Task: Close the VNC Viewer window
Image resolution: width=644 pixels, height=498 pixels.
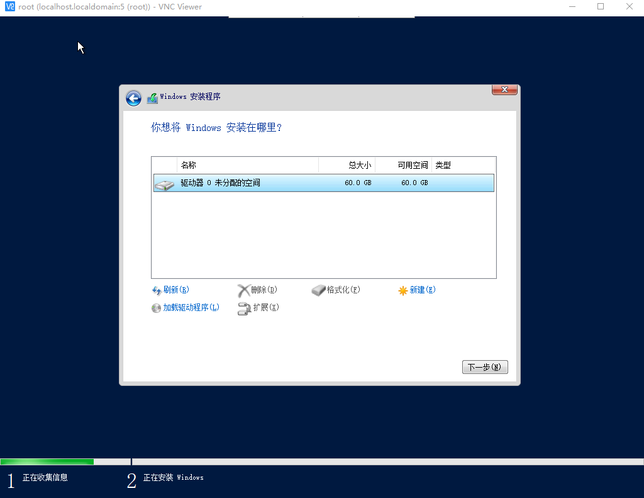Action: (629, 6)
